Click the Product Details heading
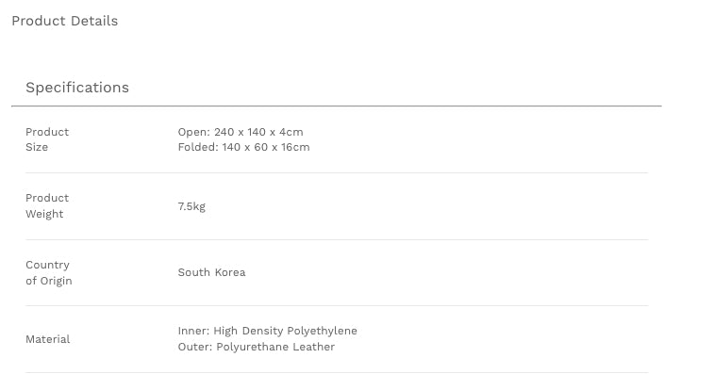Screen dimensions: 714x374 coord(65,21)
